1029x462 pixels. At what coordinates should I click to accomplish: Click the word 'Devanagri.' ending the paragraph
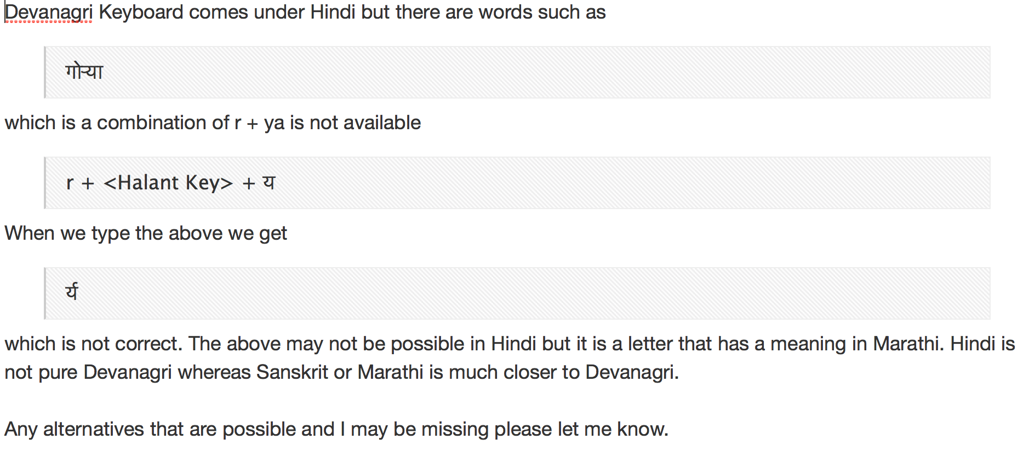(632, 372)
